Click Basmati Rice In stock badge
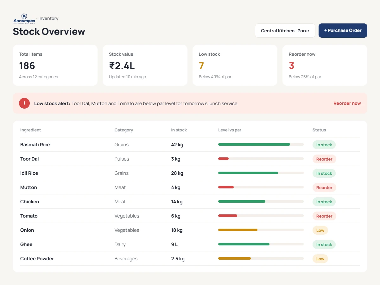Viewport: 380px width, 285px height. coord(324,145)
